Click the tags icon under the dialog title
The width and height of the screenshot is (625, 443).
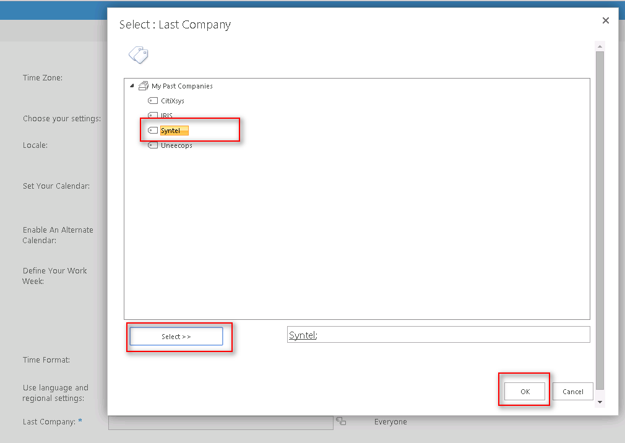click(139, 54)
